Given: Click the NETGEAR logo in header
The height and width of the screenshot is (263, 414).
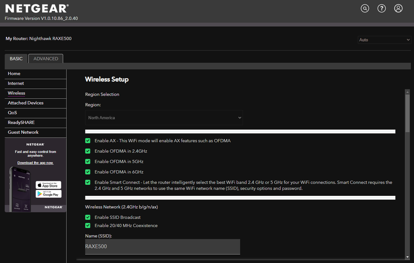Looking at the screenshot, I should point(37,8).
